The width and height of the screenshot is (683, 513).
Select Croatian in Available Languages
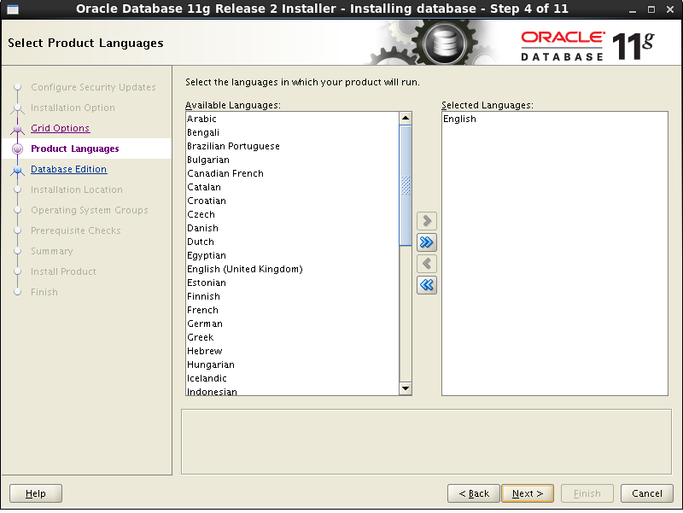(x=292, y=201)
